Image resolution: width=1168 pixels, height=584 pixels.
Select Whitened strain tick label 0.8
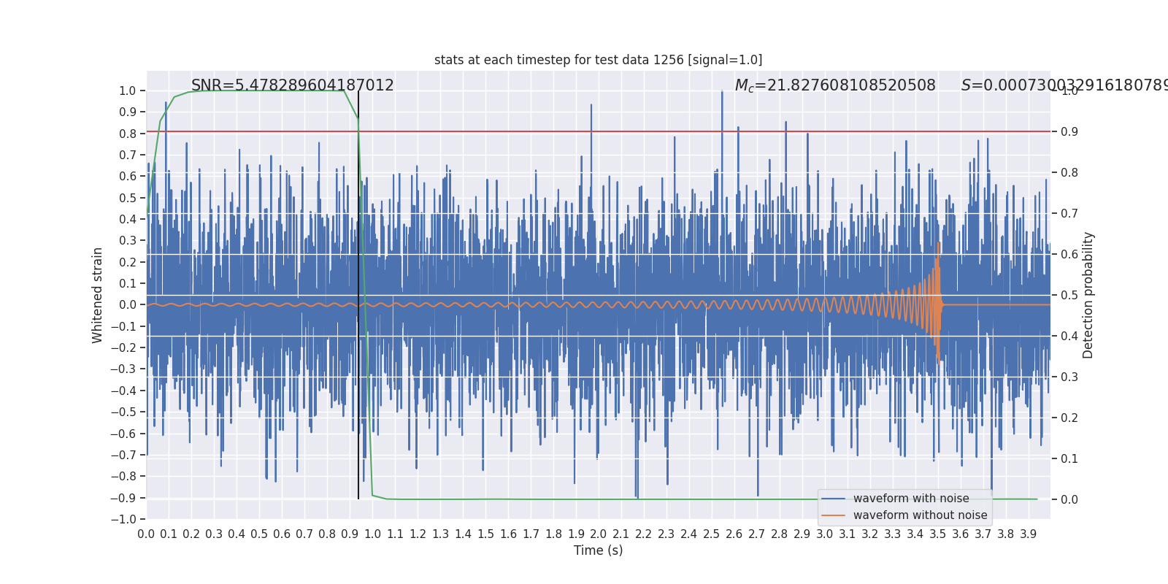pyautogui.click(x=127, y=134)
